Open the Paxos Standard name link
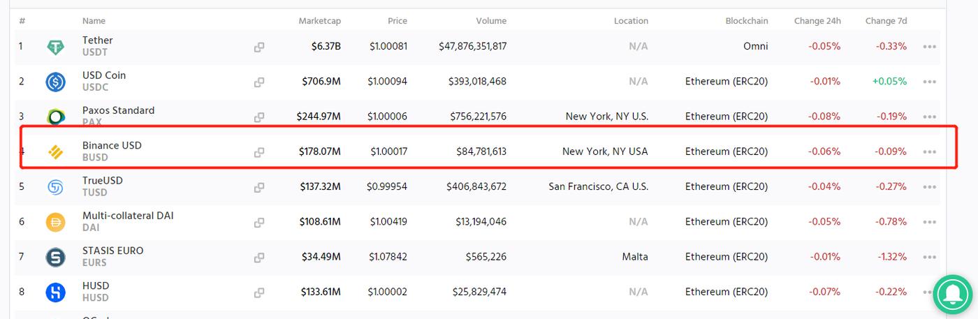Image resolution: width=978 pixels, height=319 pixels. tap(118, 110)
